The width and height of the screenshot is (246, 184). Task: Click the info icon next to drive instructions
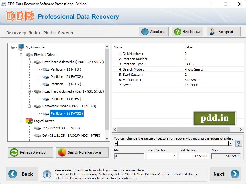pos(47,174)
